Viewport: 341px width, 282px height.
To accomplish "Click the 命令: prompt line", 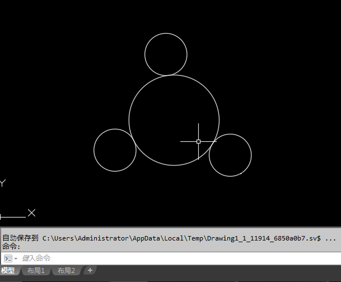I will pos(11,247).
